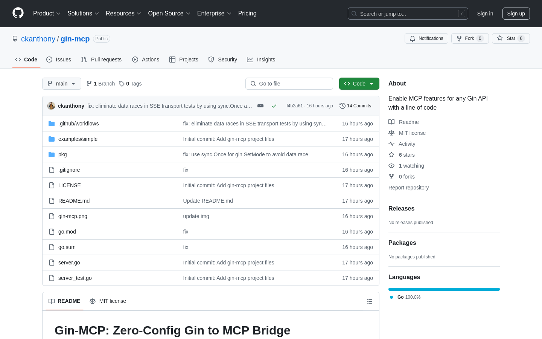Viewport: 542px width, 339px height.
Task: Open the server_test.go file
Action: [75, 278]
